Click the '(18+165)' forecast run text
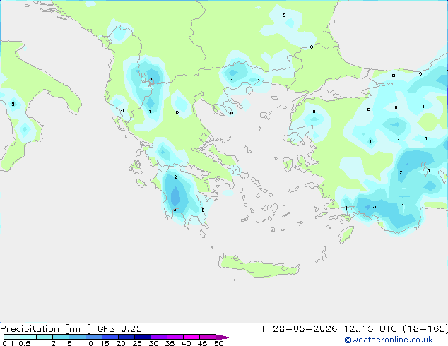The height and width of the screenshot is (346, 448). 425,329
